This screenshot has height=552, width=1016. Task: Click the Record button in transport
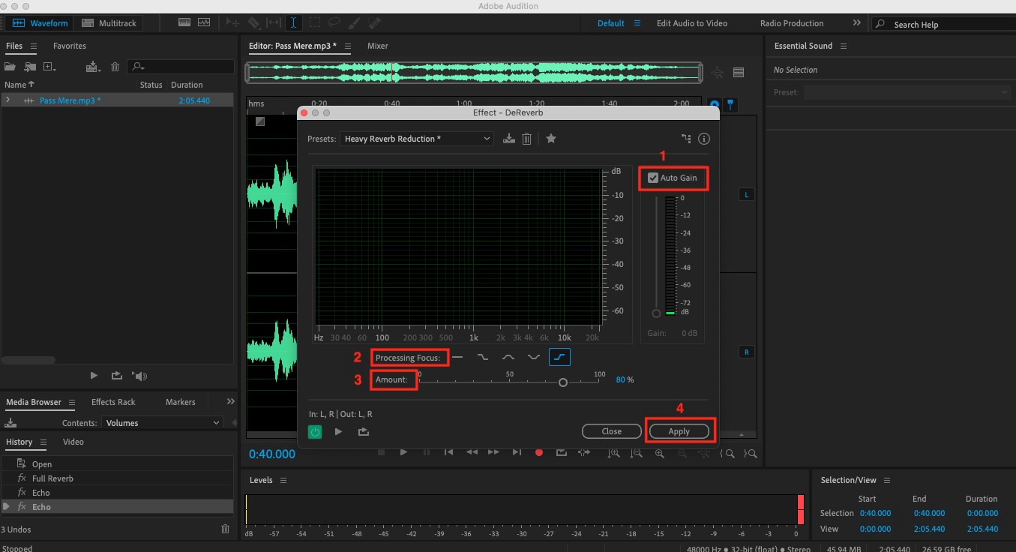538,452
